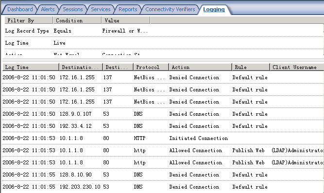This screenshot has height=193, width=324.
Task: Click the 'Live' condition value
Action: [60, 43]
